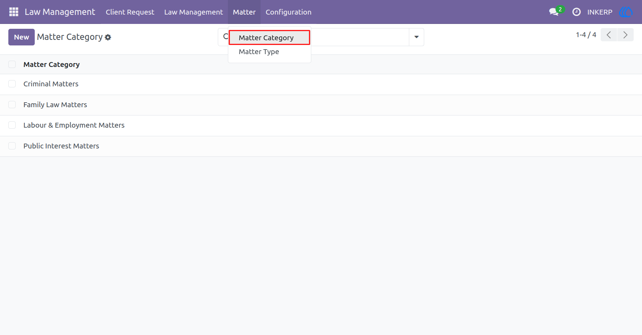The width and height of the screenshot is (642, 335).
Task: Sort by Matter Category column header
Action: (51, 65)
